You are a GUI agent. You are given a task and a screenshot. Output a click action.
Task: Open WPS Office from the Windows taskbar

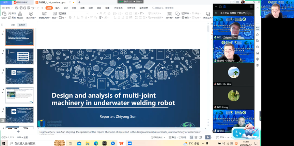[x=121, y=143]
